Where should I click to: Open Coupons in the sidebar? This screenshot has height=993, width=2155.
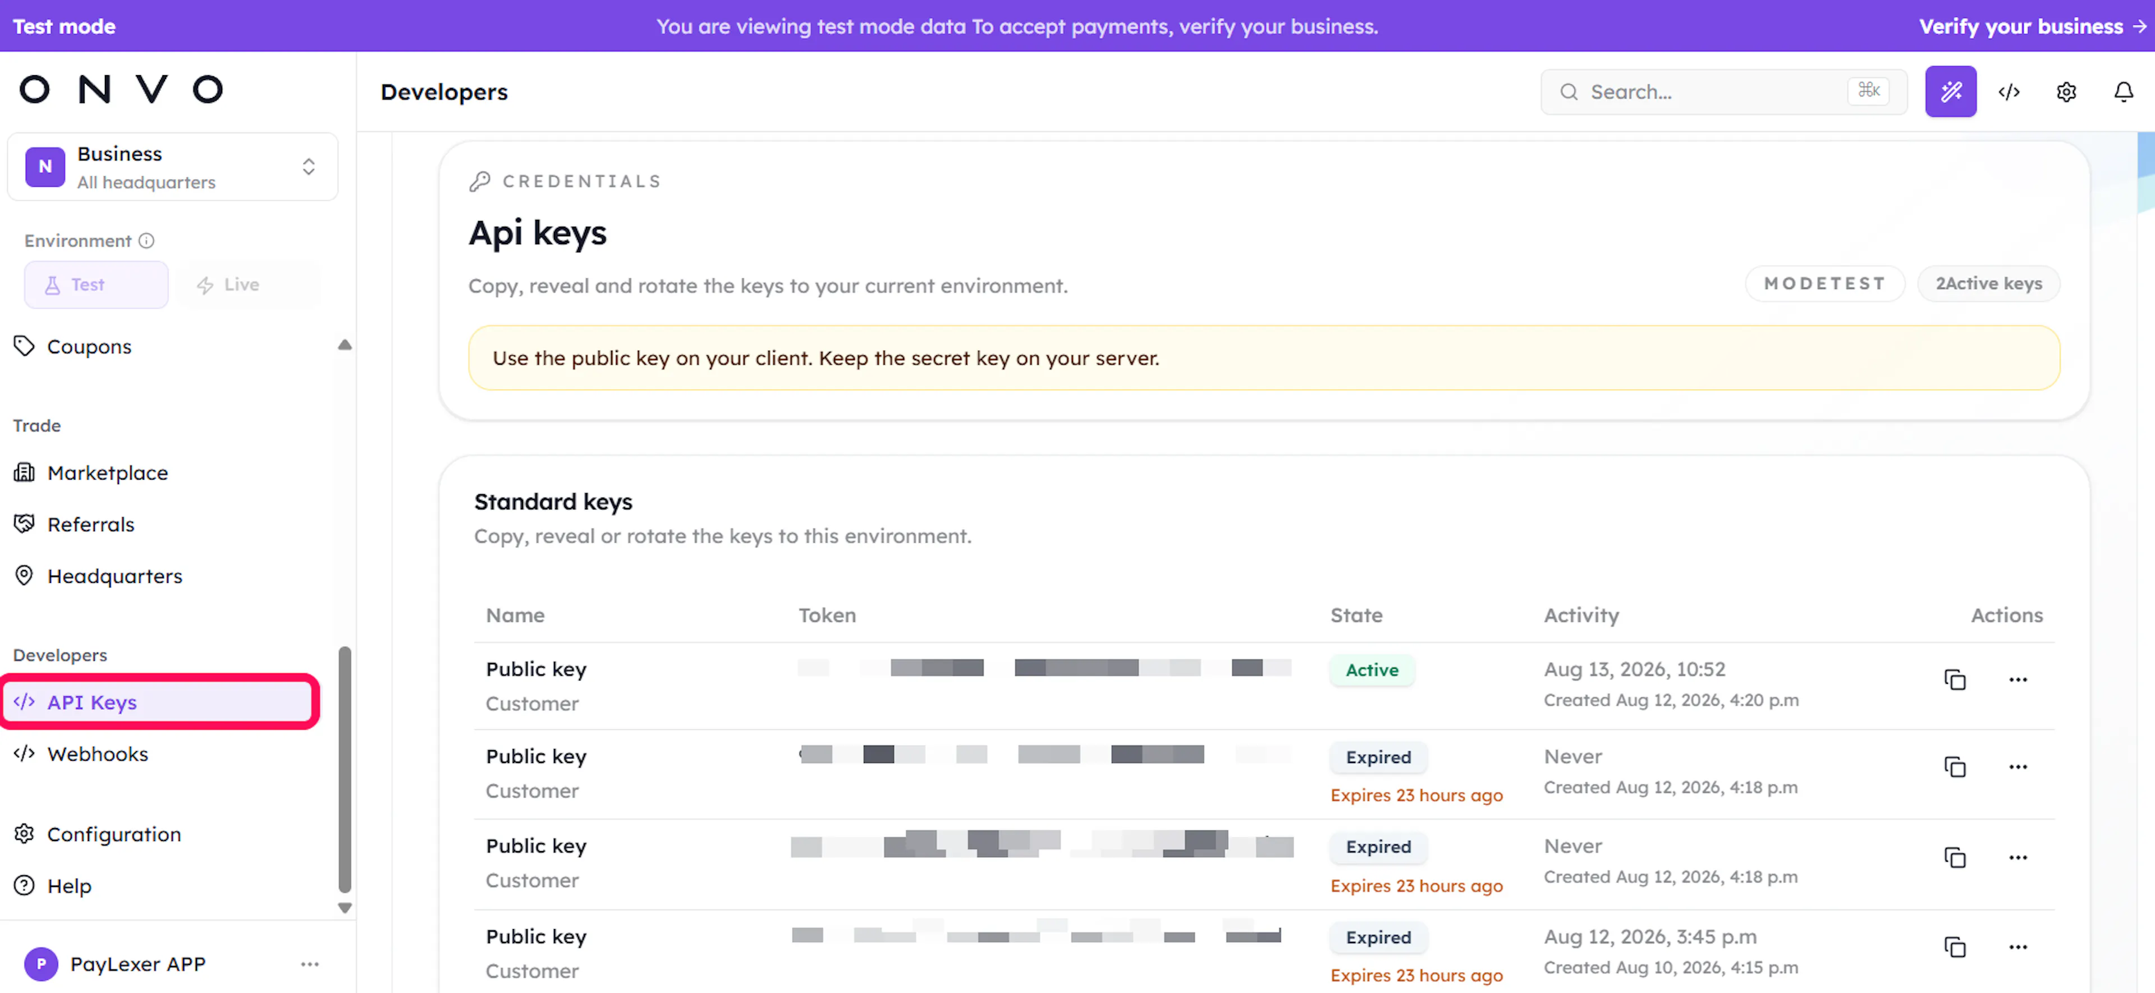pyautogui.click(x=90, y=346)
